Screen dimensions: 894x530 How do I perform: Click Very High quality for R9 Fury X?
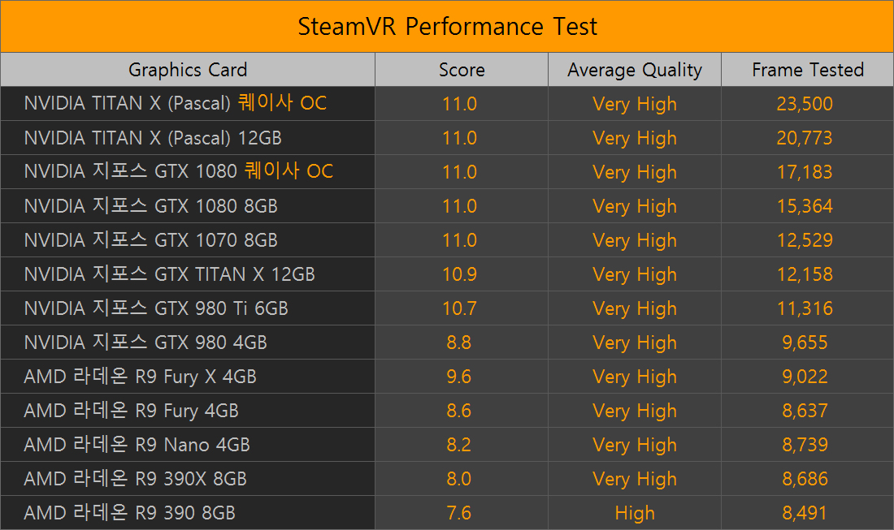(635, 377)
